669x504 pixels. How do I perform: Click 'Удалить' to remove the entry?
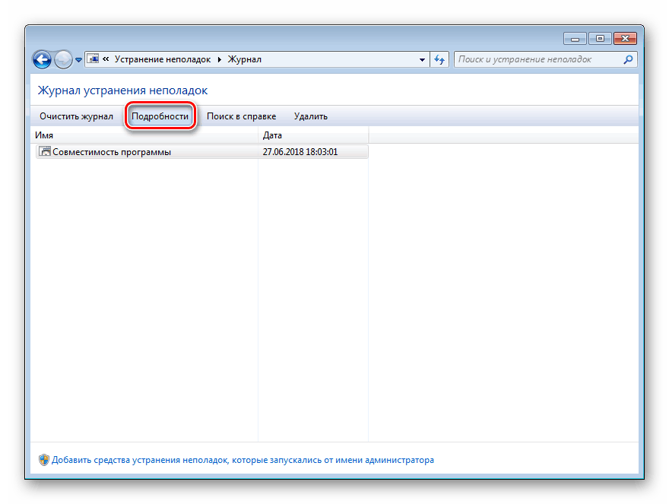click(x=311, y=116)
